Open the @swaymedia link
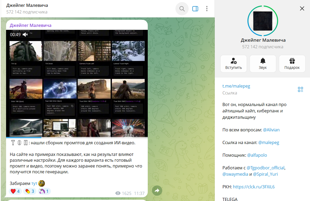This screenshot has height=201, width=310. [x=235, y=174]
